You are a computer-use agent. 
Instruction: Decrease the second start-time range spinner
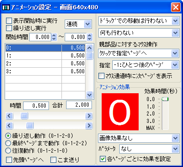(90, 39)
